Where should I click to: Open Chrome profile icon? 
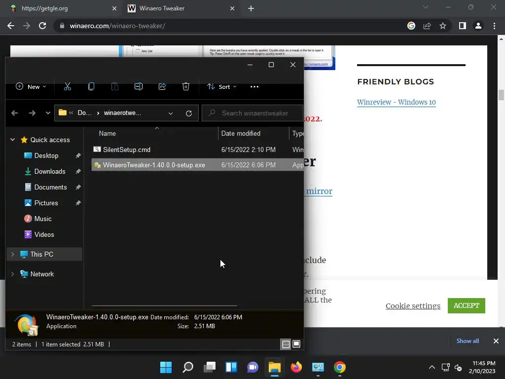pos(478,26)
